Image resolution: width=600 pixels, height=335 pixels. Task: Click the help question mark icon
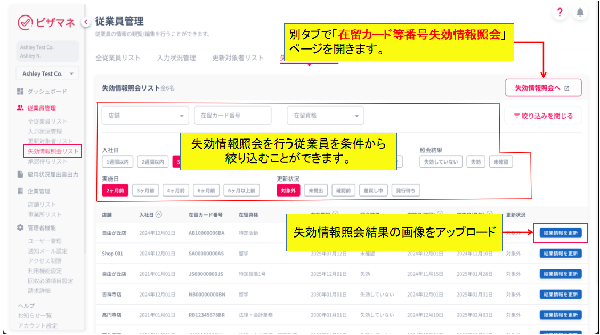(560, 13)
